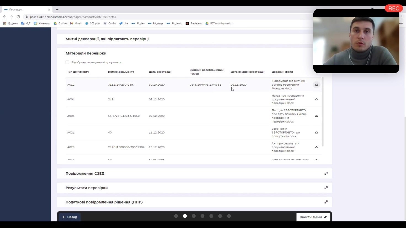The height and width of the screenshot is (228, 406).
Task: Click the date 28.12.2020
Action: 157,147
